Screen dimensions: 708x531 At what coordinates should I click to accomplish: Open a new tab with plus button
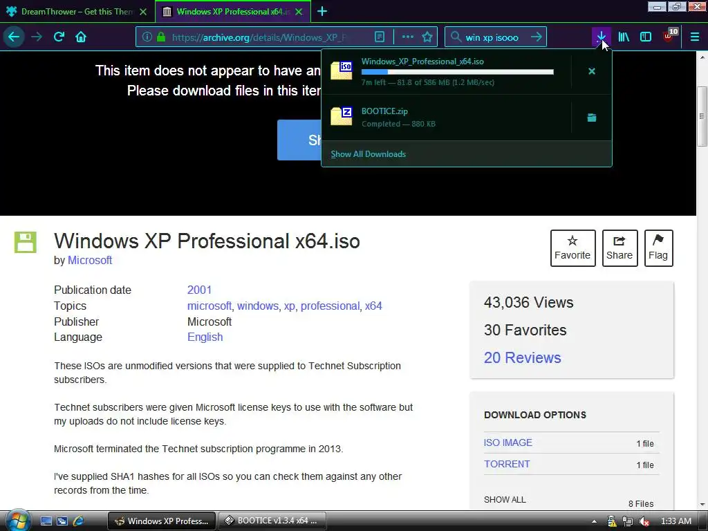pyautogui.click(x=322, y=11)
